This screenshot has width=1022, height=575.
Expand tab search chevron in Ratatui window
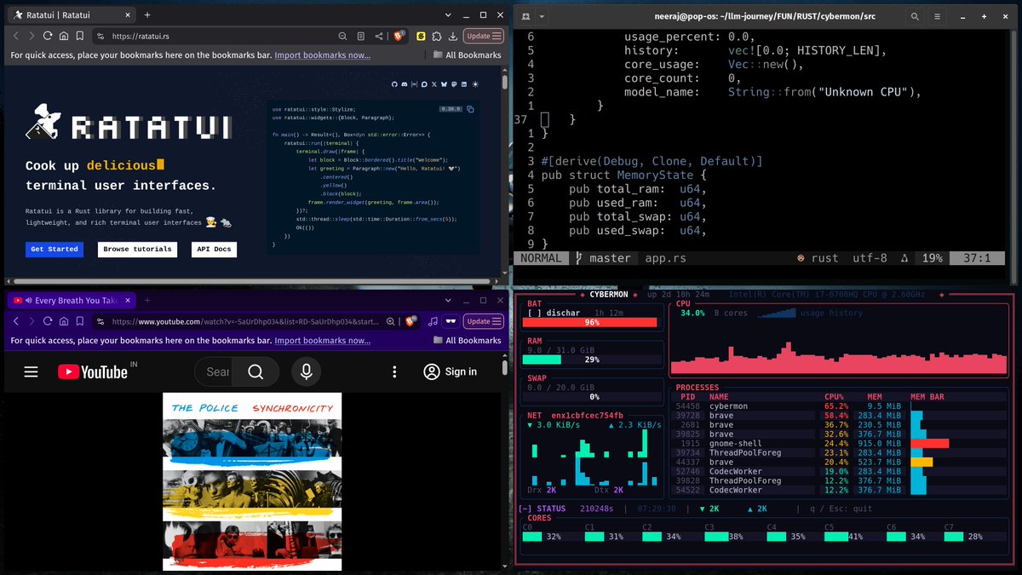tap(448, 14)
